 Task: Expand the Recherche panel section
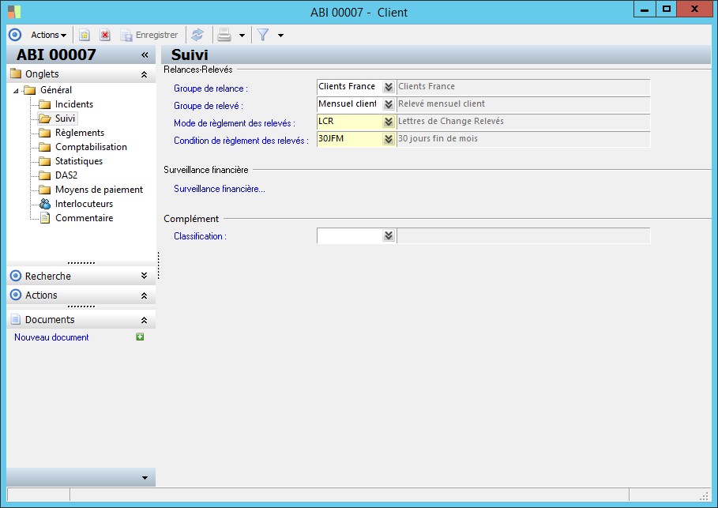tap(143, 276)
